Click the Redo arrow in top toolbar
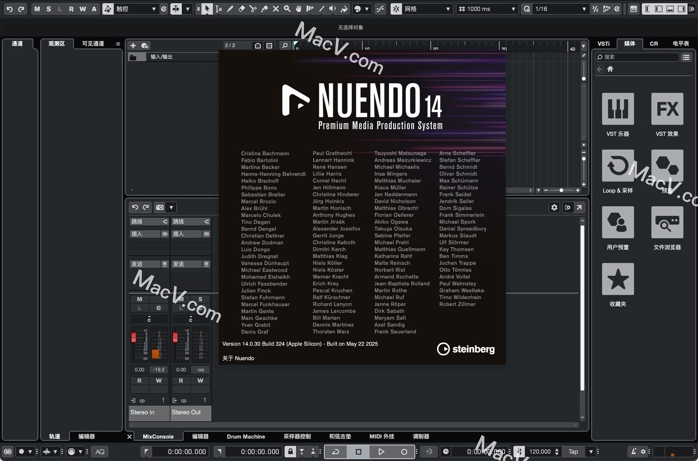This screenshot has width=698, height=461. pyautogui.click(x=21, y=9)
